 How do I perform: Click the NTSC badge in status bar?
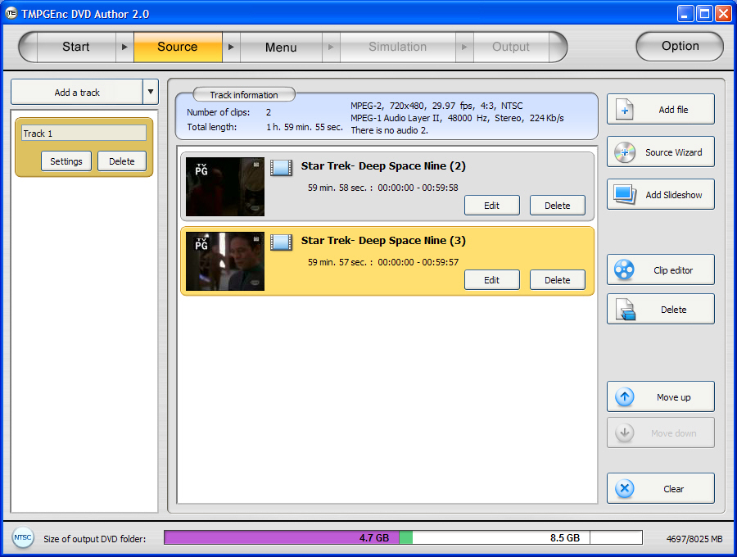[23, 537]
